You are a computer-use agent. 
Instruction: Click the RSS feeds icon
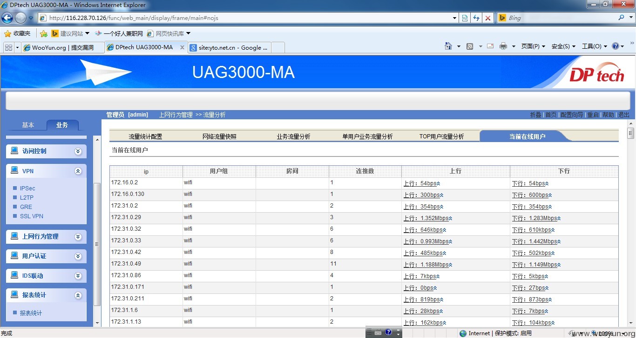coord(470,46)
